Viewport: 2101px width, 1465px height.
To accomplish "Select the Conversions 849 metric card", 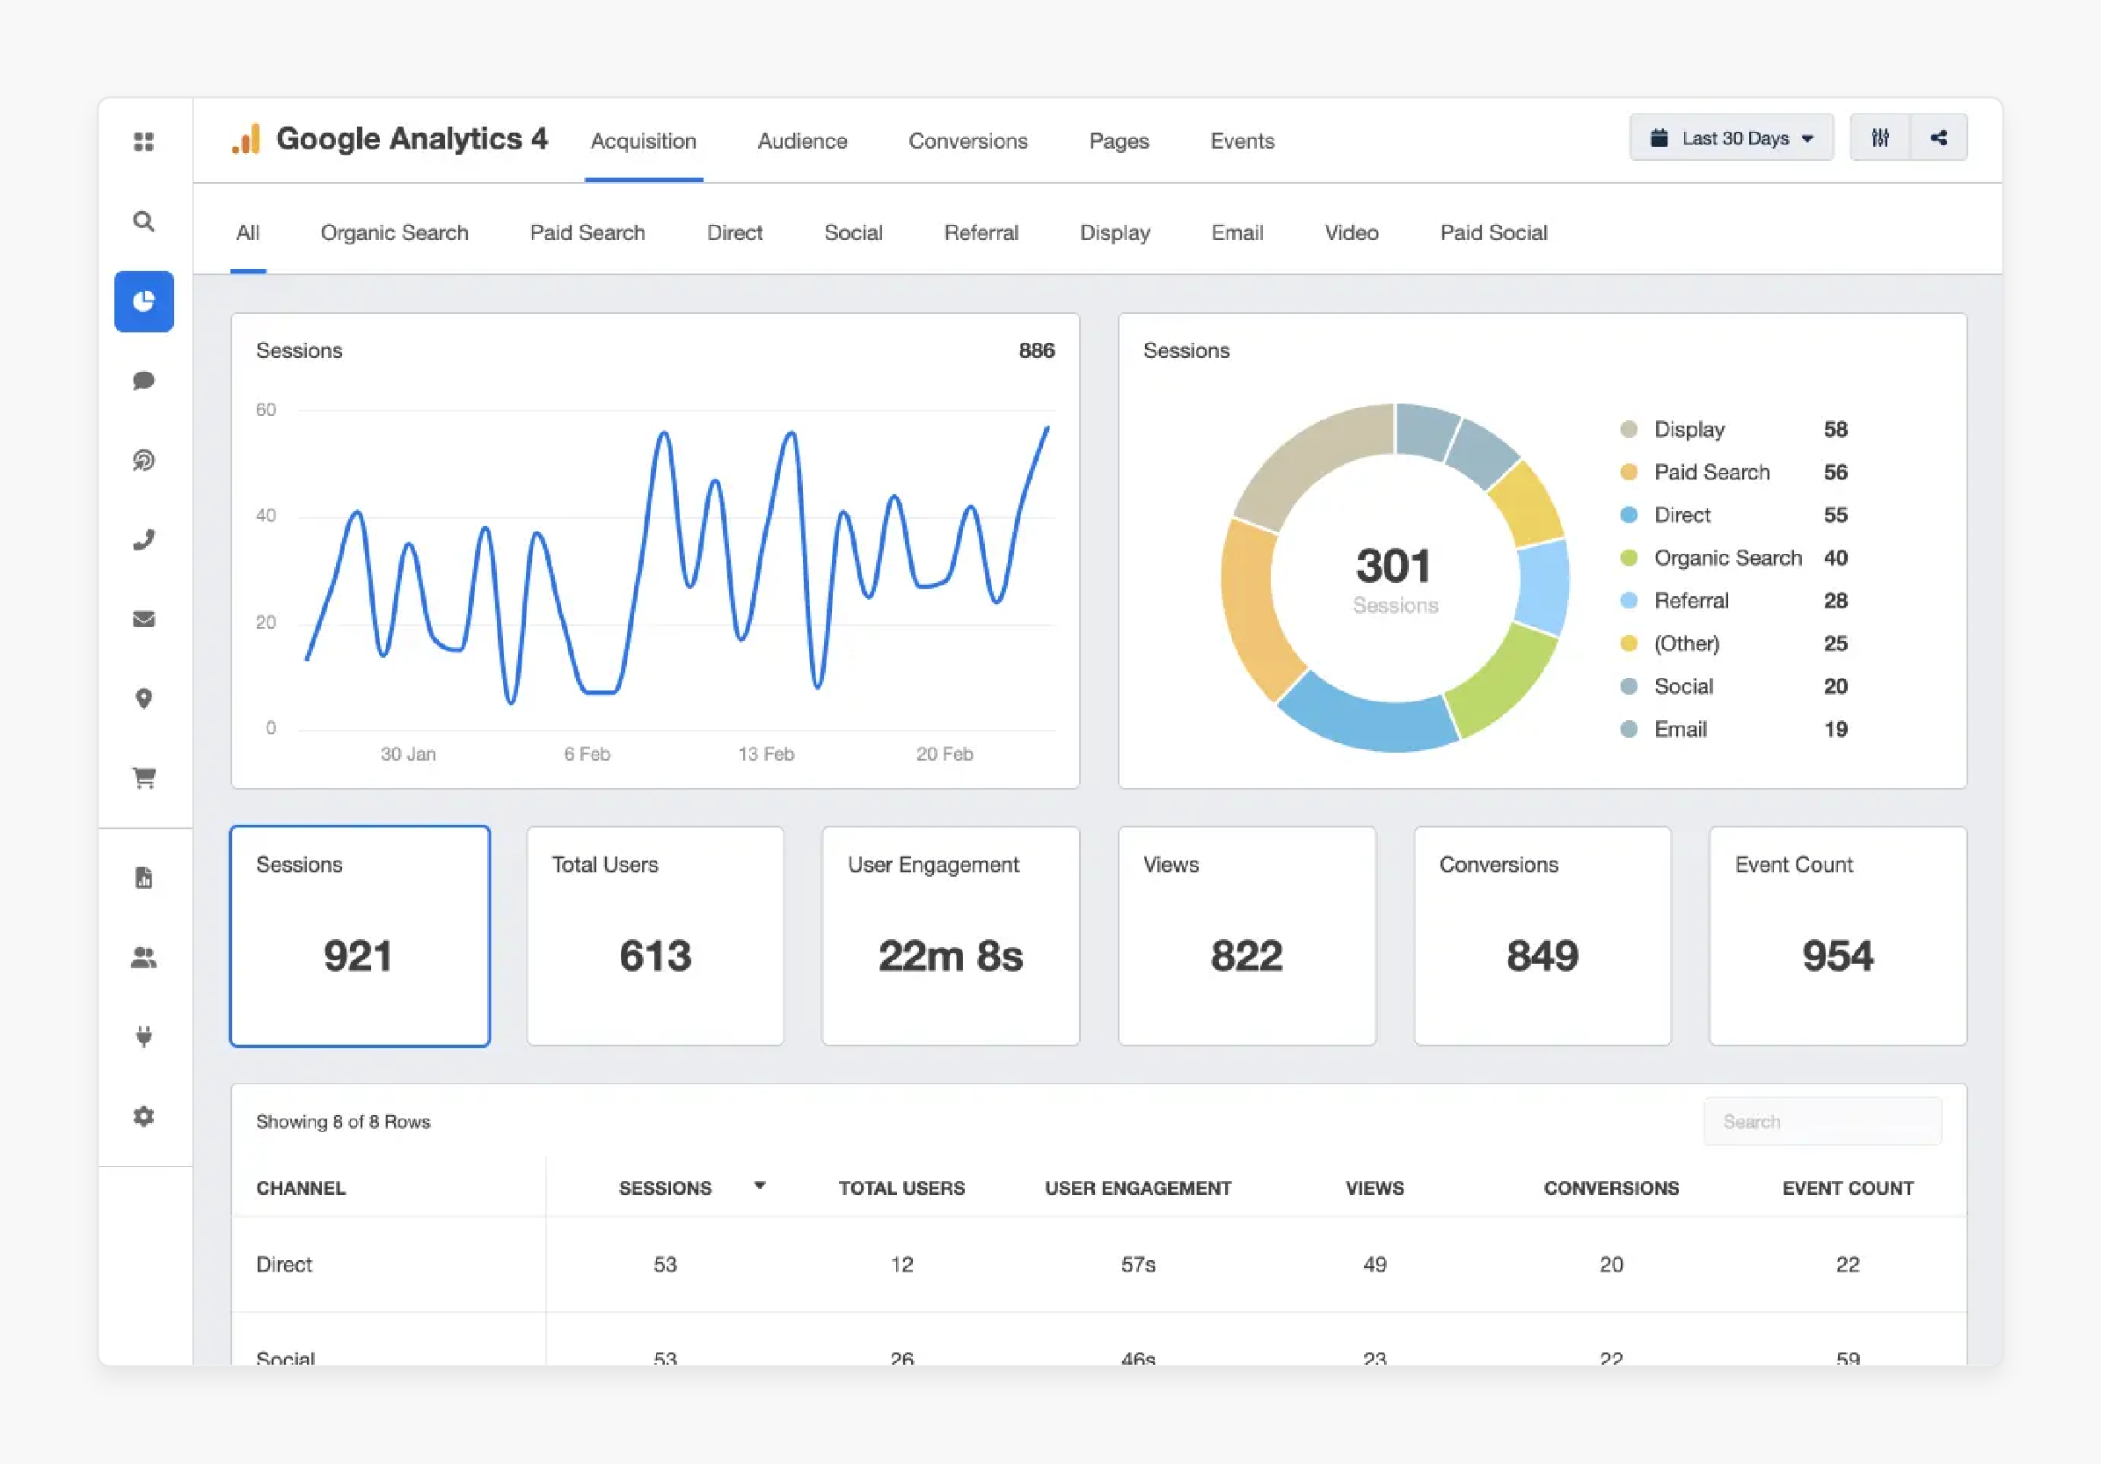I will (x=1543, y=937).
